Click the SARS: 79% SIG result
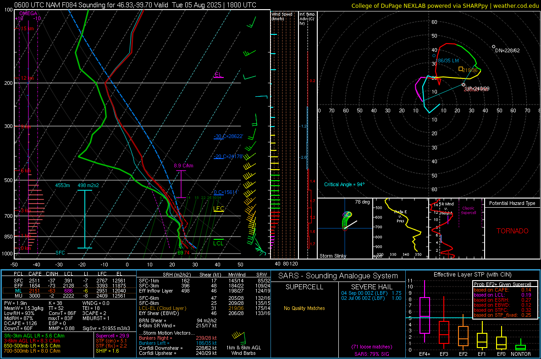541x359 pixels. tap(371, 354)
